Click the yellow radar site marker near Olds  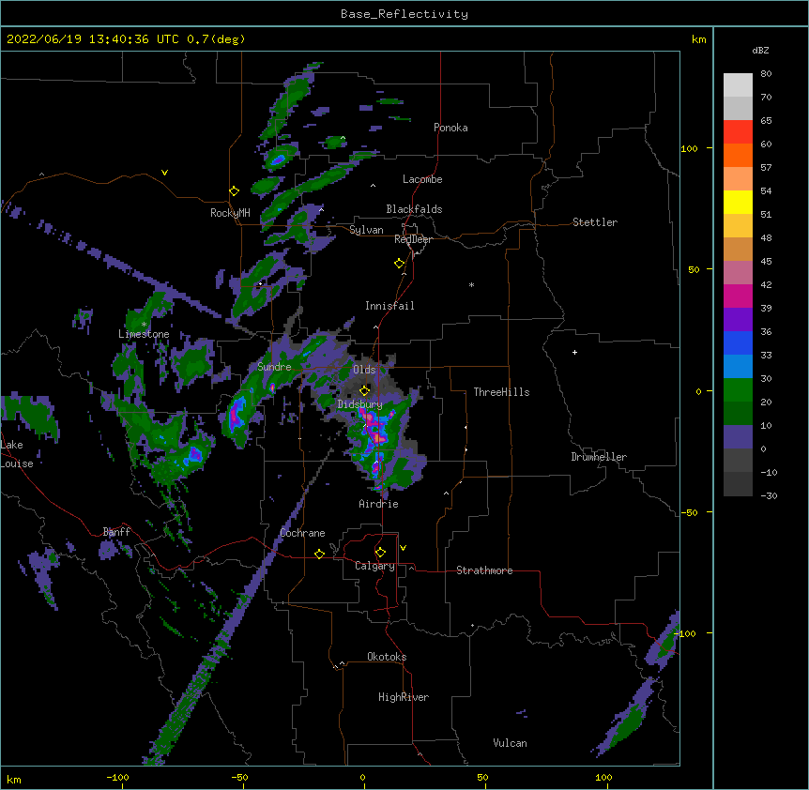click(x=364, y=390)
